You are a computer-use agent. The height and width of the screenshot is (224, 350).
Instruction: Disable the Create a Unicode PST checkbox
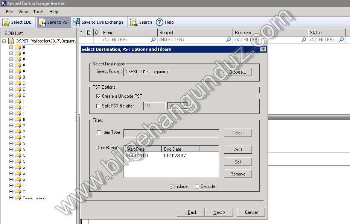pyautogui.click(x=99, y=96)
